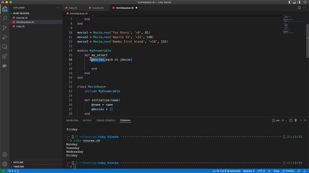
Task: Click the Prettier status bar item
Action: point(288,171)
